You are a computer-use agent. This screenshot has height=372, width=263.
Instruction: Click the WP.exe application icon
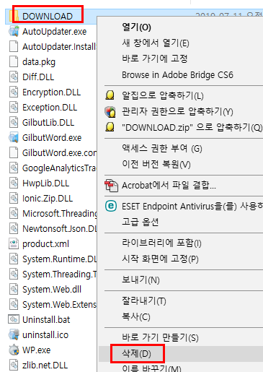14,350
